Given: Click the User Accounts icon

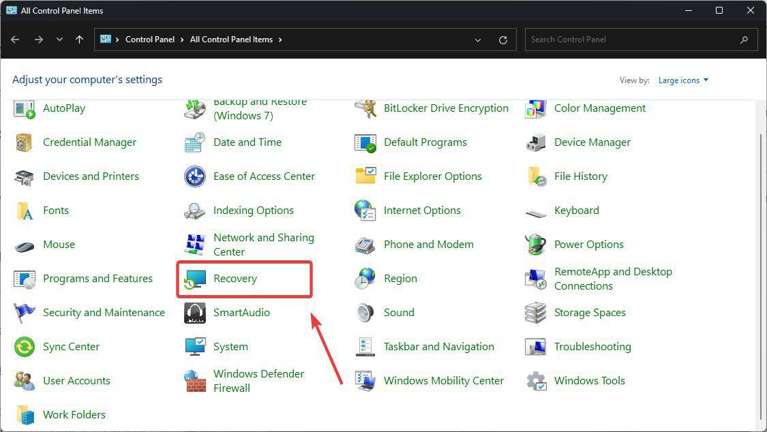Looking at the screenshot, I should pos(24,381).
